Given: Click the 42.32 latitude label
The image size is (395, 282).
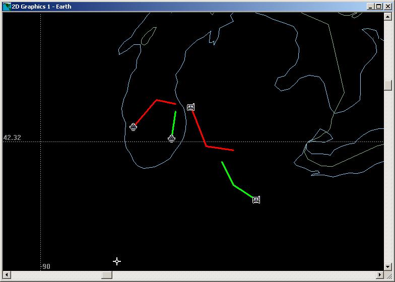Looking at the screenshot, I should (12, 137).
